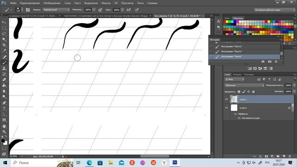The height and width of the screenshot is (167, 297).
Task: Open the Справка menu
Action: coord(152,3)
